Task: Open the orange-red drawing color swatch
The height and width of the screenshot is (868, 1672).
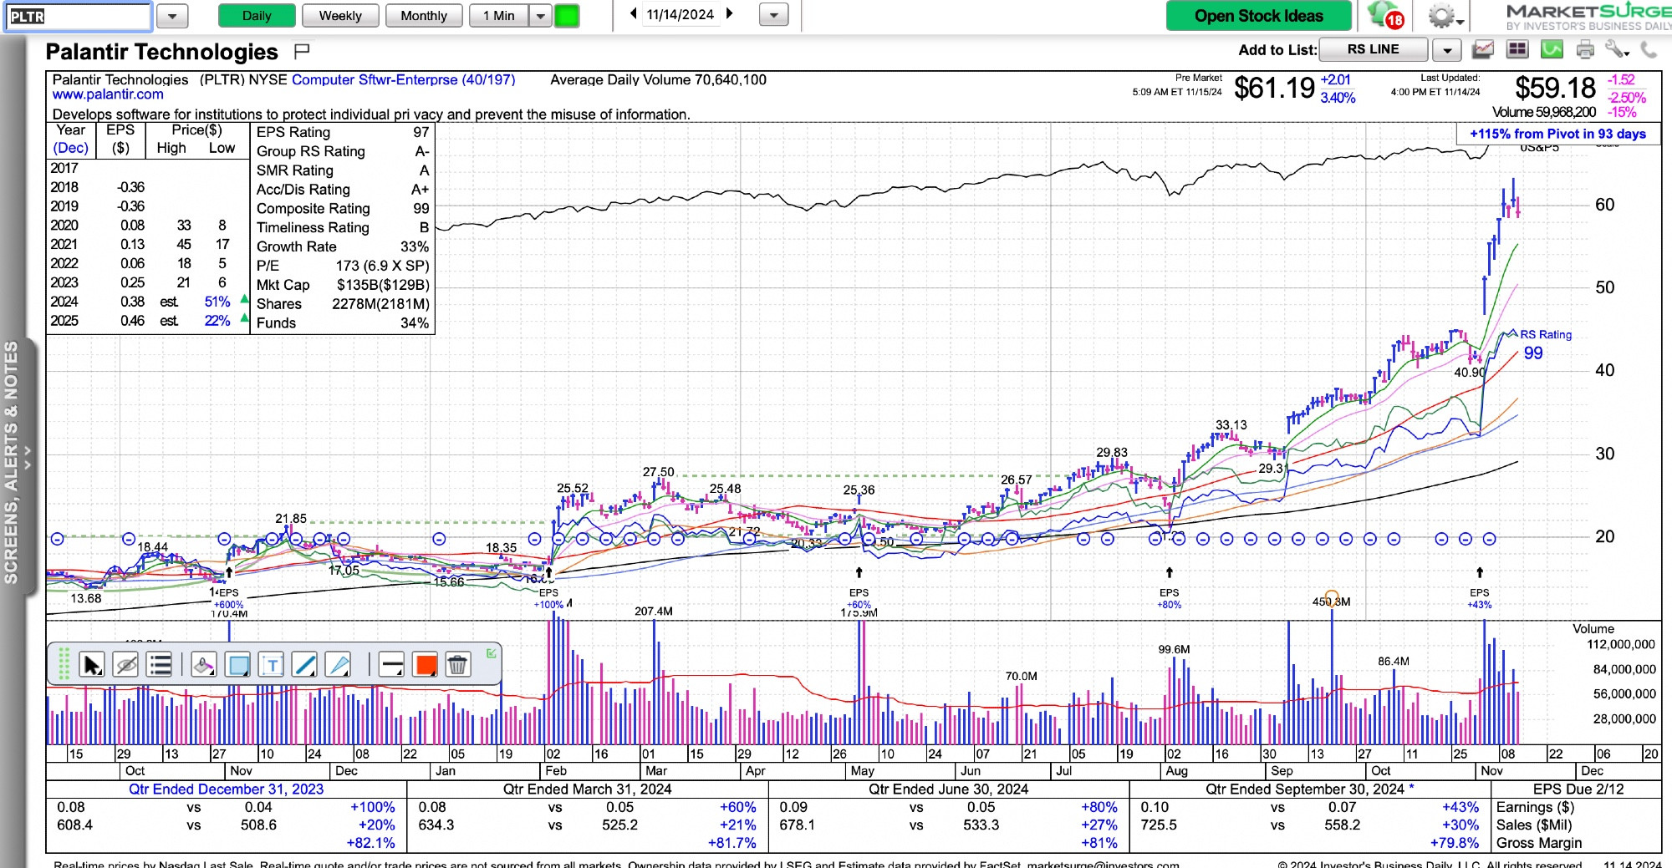Action: 426,665
